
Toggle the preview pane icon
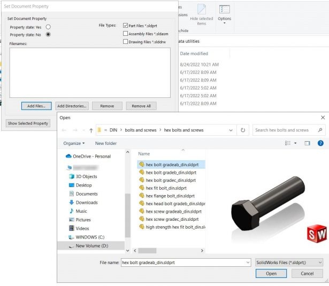pyautogui.click(x=307, y=143)
